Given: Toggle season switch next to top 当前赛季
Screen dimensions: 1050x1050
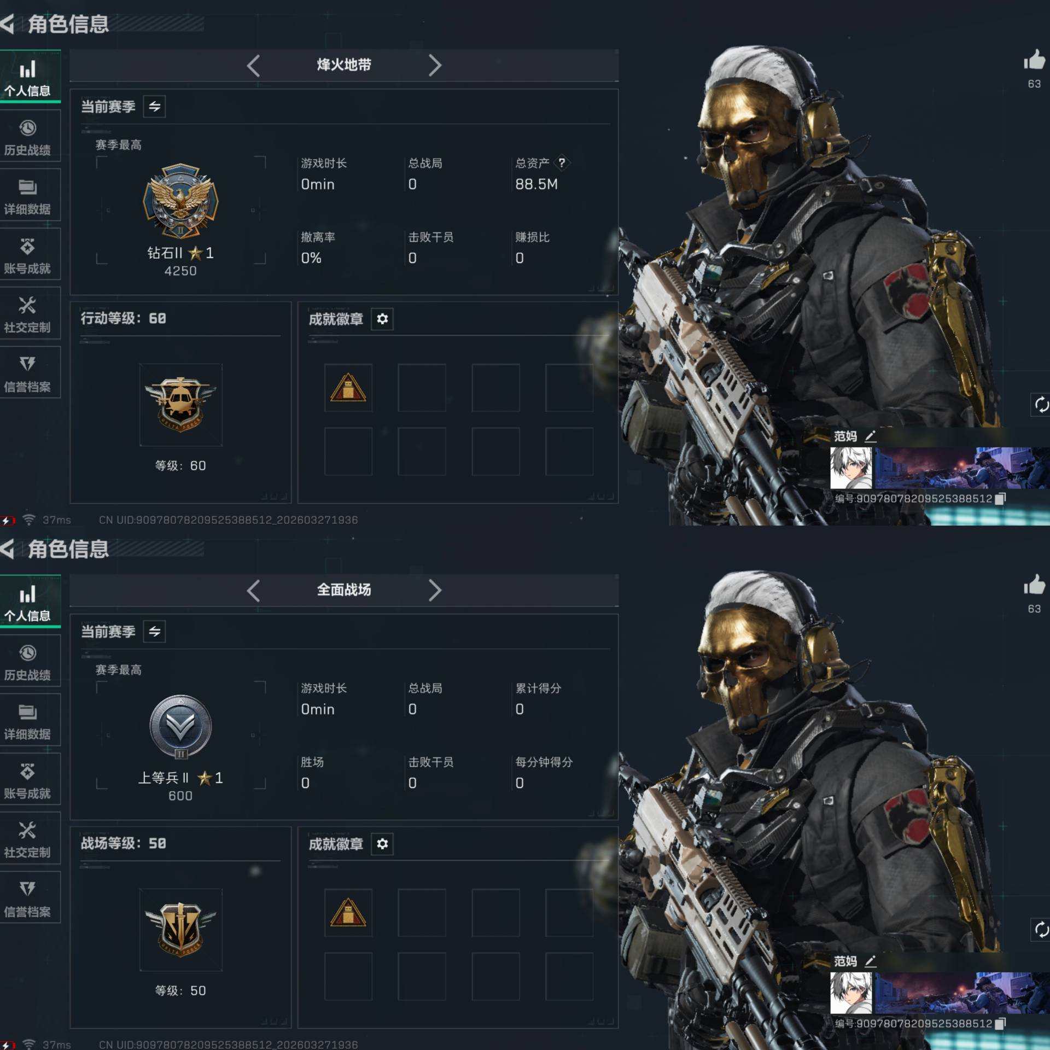Looking at the screenshot, I should (155, 106).
